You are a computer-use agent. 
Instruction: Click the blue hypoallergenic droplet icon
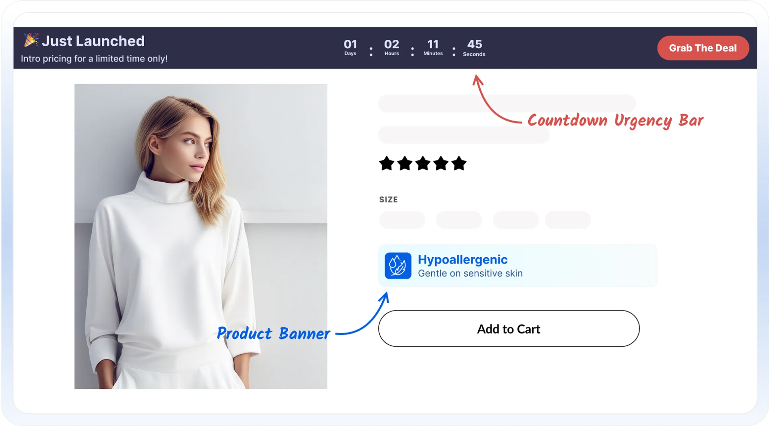[398, 266]
